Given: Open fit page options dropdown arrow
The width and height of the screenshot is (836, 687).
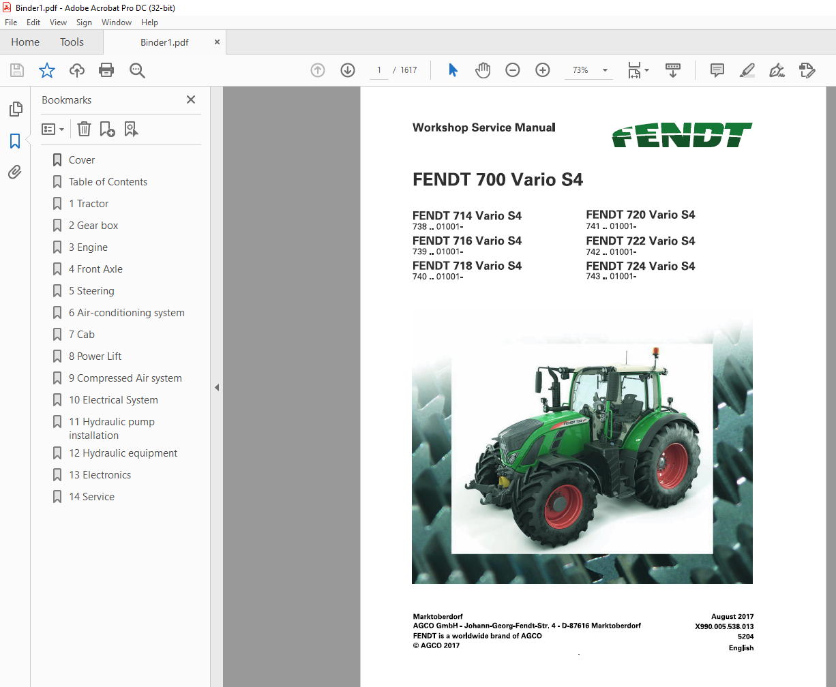Looking at the screenshot, I should pos(646,70).
